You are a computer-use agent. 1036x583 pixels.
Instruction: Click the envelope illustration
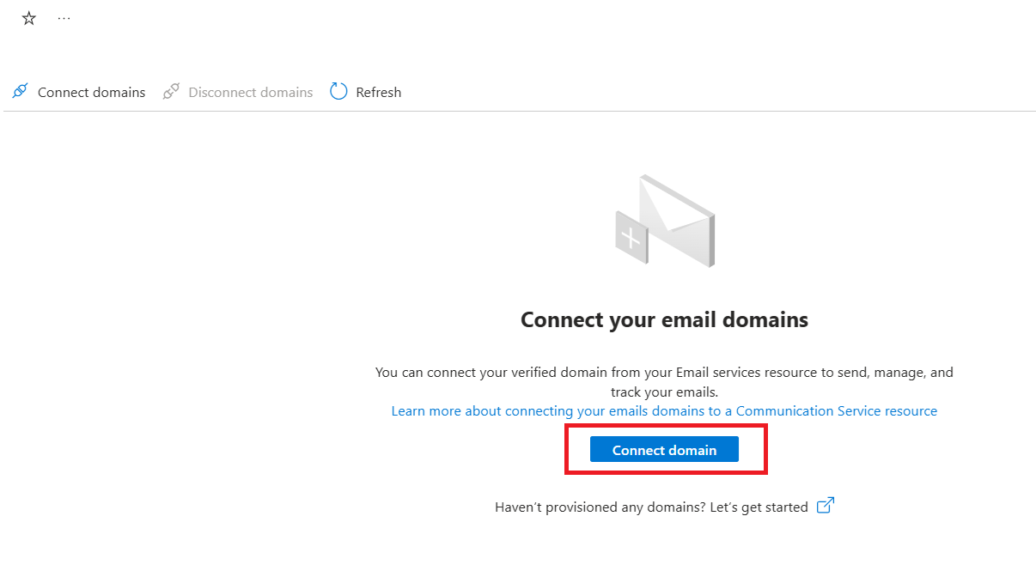pyautogui.click(x=677, y=219)
